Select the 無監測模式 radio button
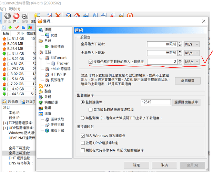The width and height of the screenshot is (213, 172). 83,118
